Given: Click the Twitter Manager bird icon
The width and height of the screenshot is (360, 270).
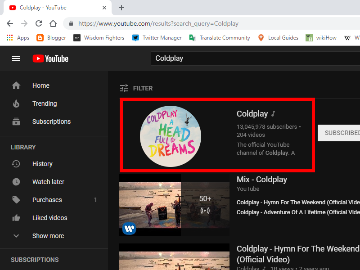Looking at the screenshot, I should click(135, 38).
